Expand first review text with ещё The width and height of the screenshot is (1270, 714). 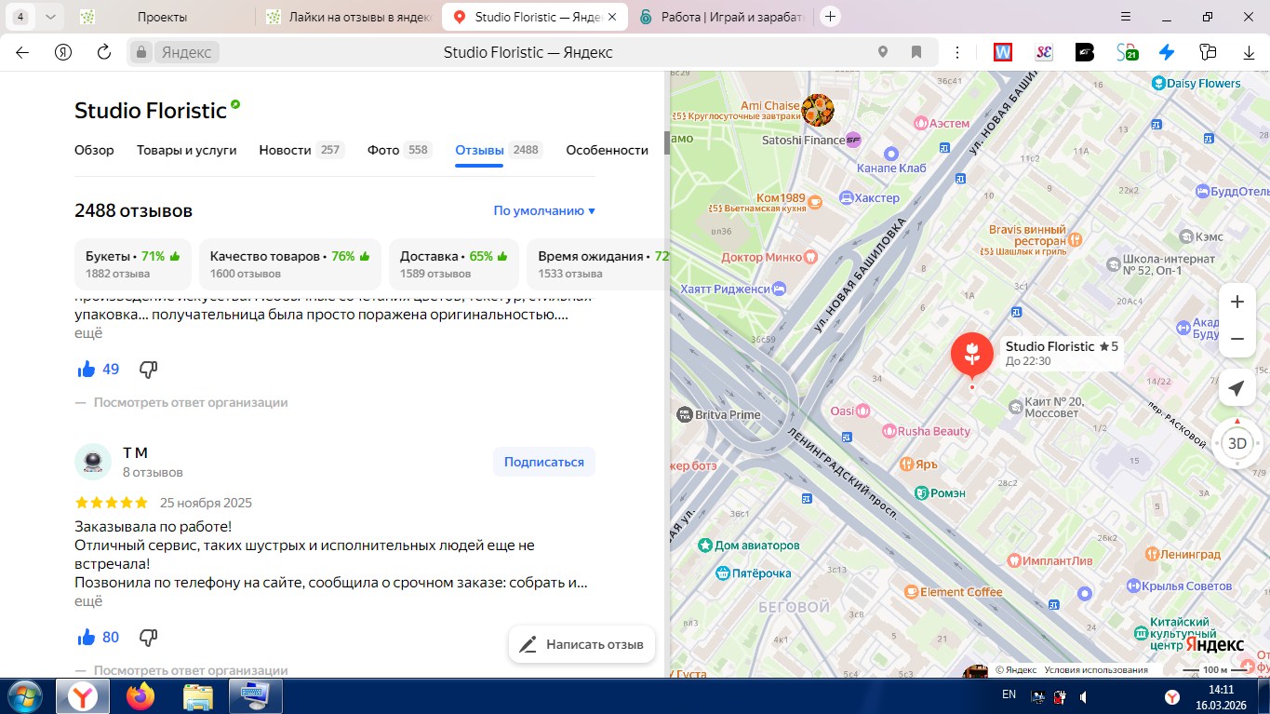[x=88, y=333]
